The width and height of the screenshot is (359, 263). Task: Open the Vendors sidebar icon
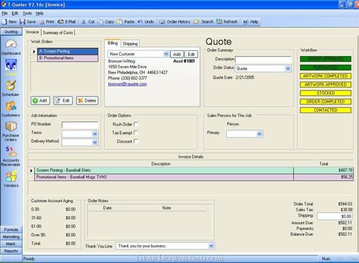pos(11,177)
